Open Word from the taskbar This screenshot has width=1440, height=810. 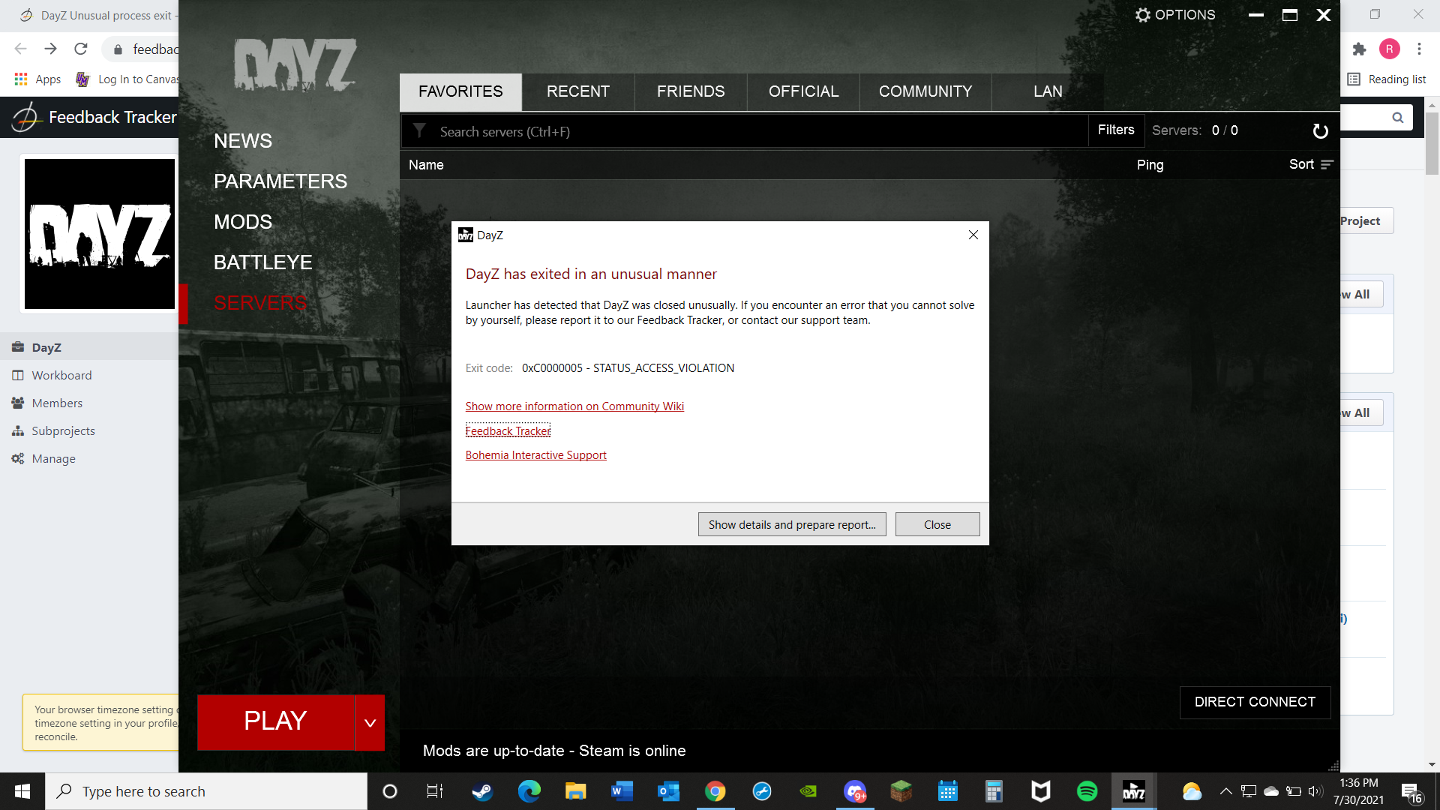622,791
